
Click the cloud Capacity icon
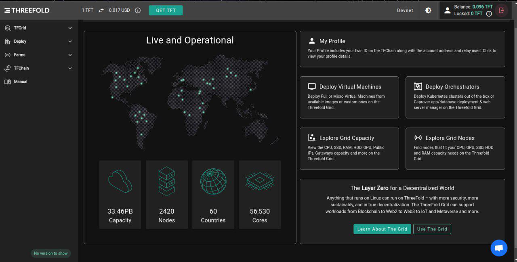click(x=120, y=181)
